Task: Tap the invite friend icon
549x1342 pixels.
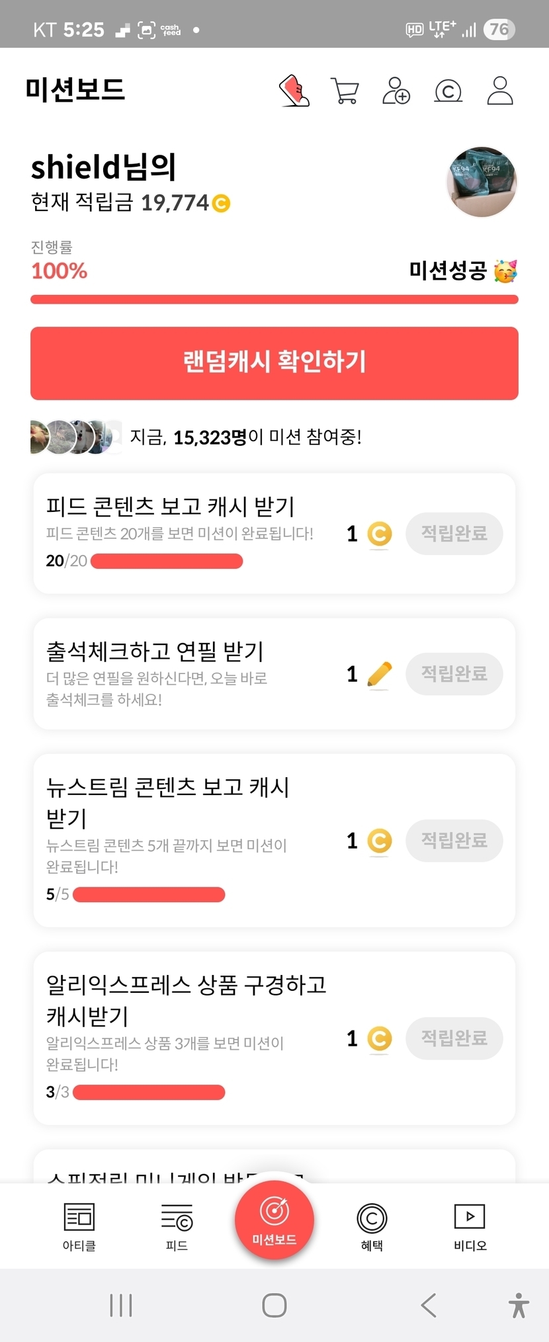Action: [396, 91]
